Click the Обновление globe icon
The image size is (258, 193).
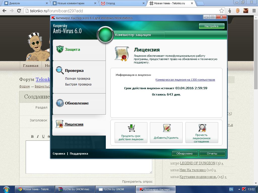point(60,103)
